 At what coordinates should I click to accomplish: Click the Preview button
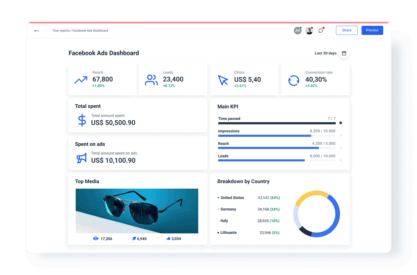[372, 30]
